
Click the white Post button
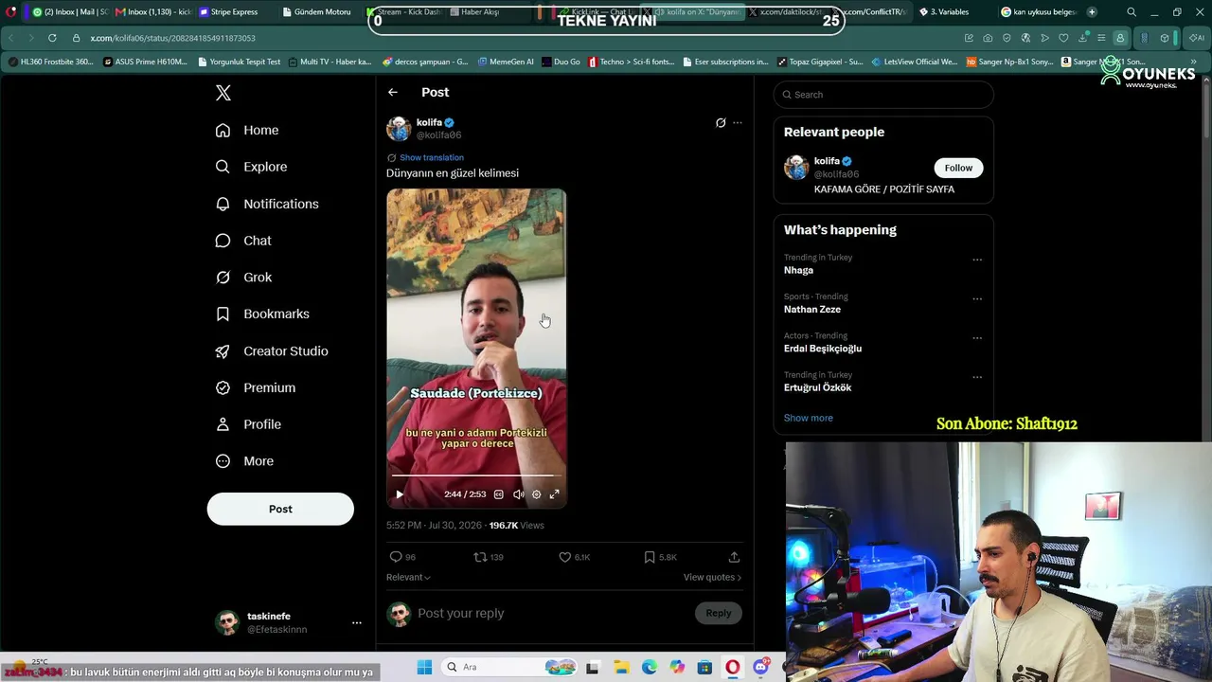(x=280, y=509)
